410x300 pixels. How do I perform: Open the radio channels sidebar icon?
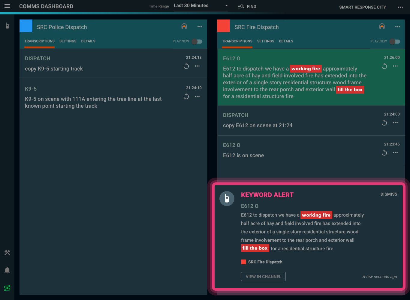[x=7, y=26]
